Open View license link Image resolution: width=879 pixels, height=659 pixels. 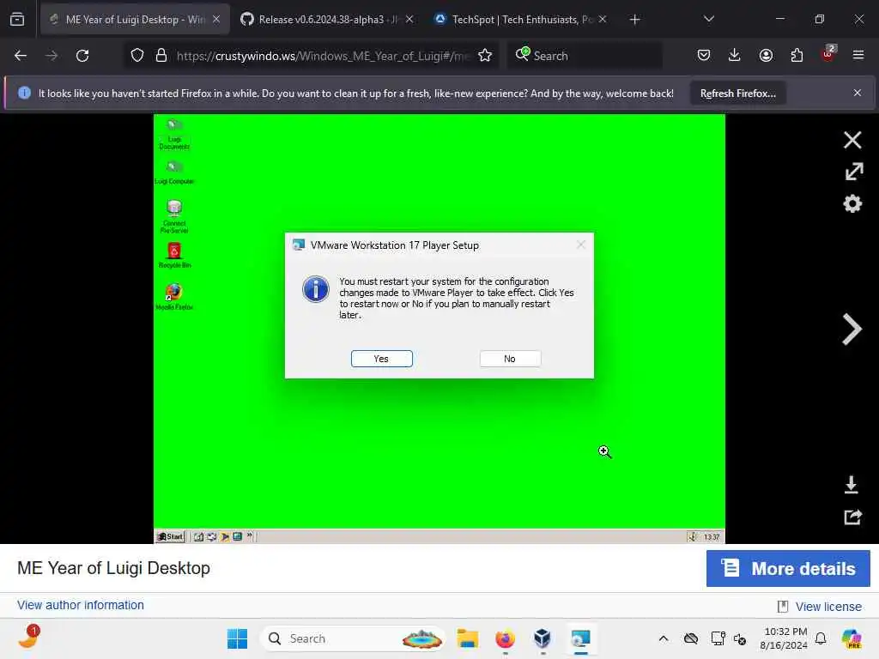click(828, 607)
